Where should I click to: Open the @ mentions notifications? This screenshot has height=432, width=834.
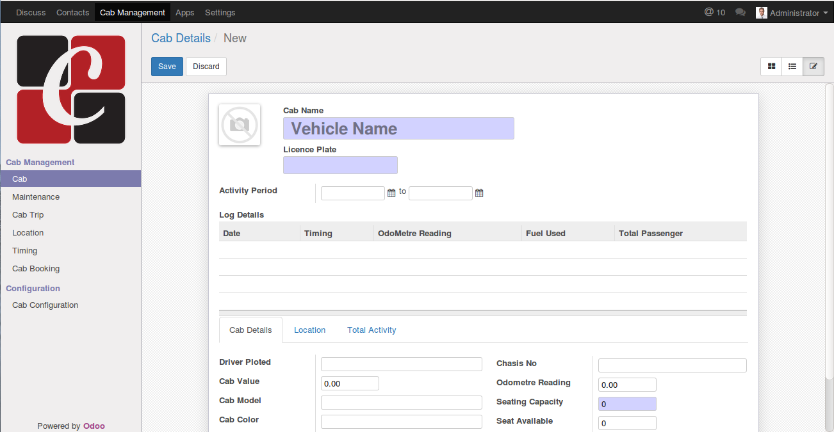pyautogui.click(x=714, y=13)
